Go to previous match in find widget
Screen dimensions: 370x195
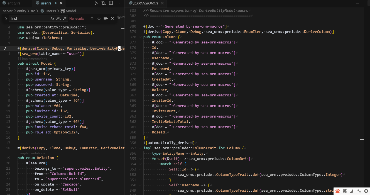pos(92,18)
